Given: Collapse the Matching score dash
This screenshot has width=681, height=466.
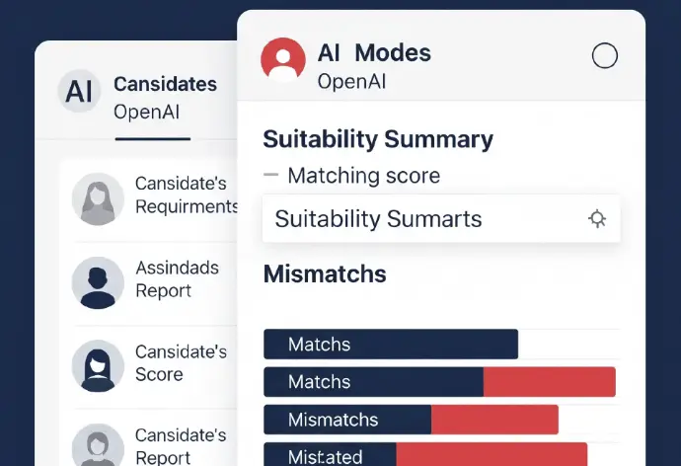Looking at the screenshot, I should pos(271,176).
